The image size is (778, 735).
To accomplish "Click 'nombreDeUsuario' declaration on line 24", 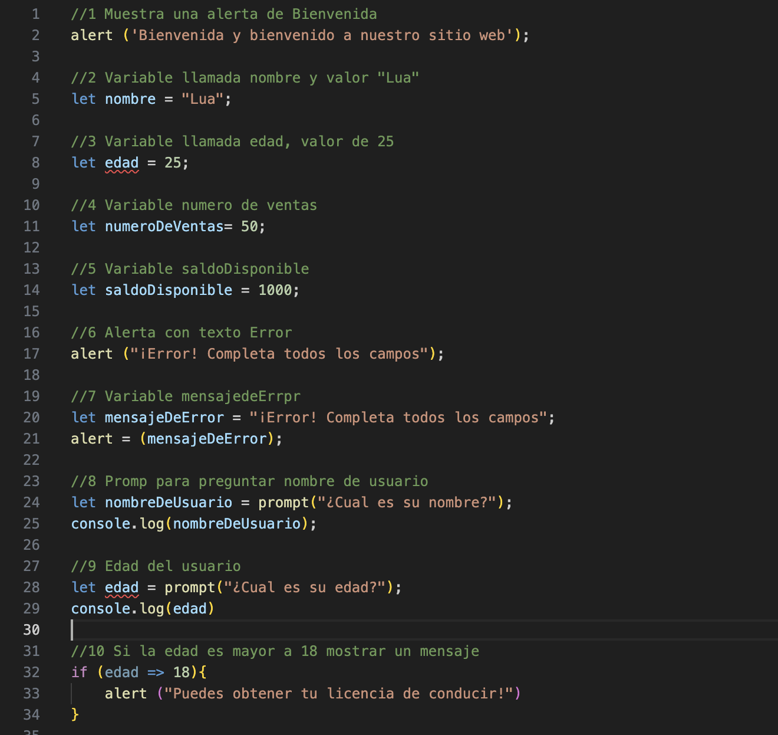I will pos(169,503).
